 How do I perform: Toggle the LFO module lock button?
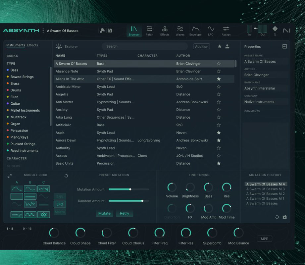coord(60,204)
